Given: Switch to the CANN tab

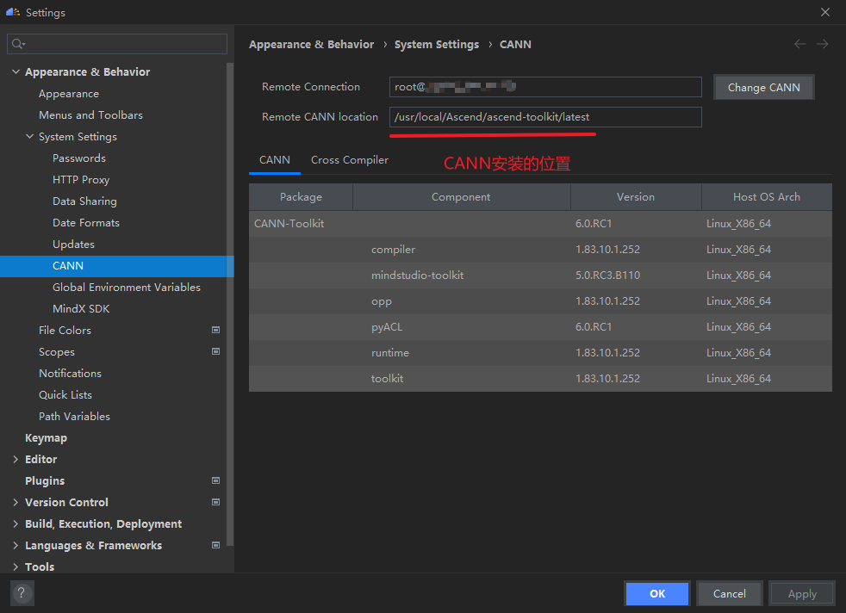Looking at the screenshot, I should [x=275, y=160].
